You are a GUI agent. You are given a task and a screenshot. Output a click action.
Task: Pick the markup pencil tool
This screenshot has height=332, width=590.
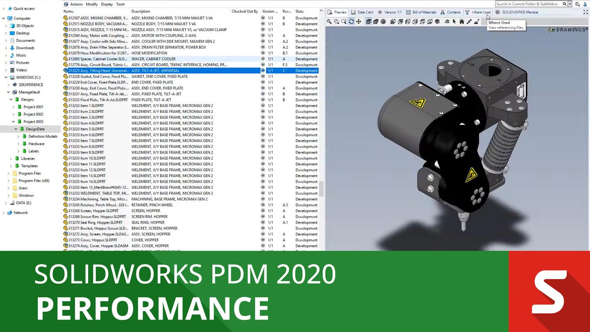[469, 21]
